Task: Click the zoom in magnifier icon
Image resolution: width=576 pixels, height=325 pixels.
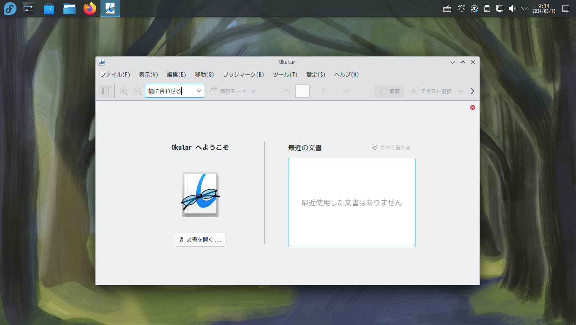Action: (x=124, y=91)
